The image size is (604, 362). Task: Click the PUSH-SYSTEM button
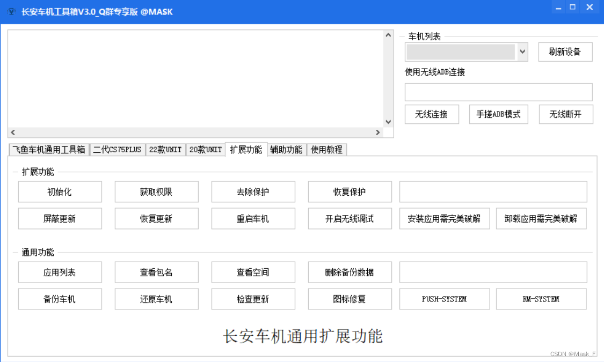[445, 299]
